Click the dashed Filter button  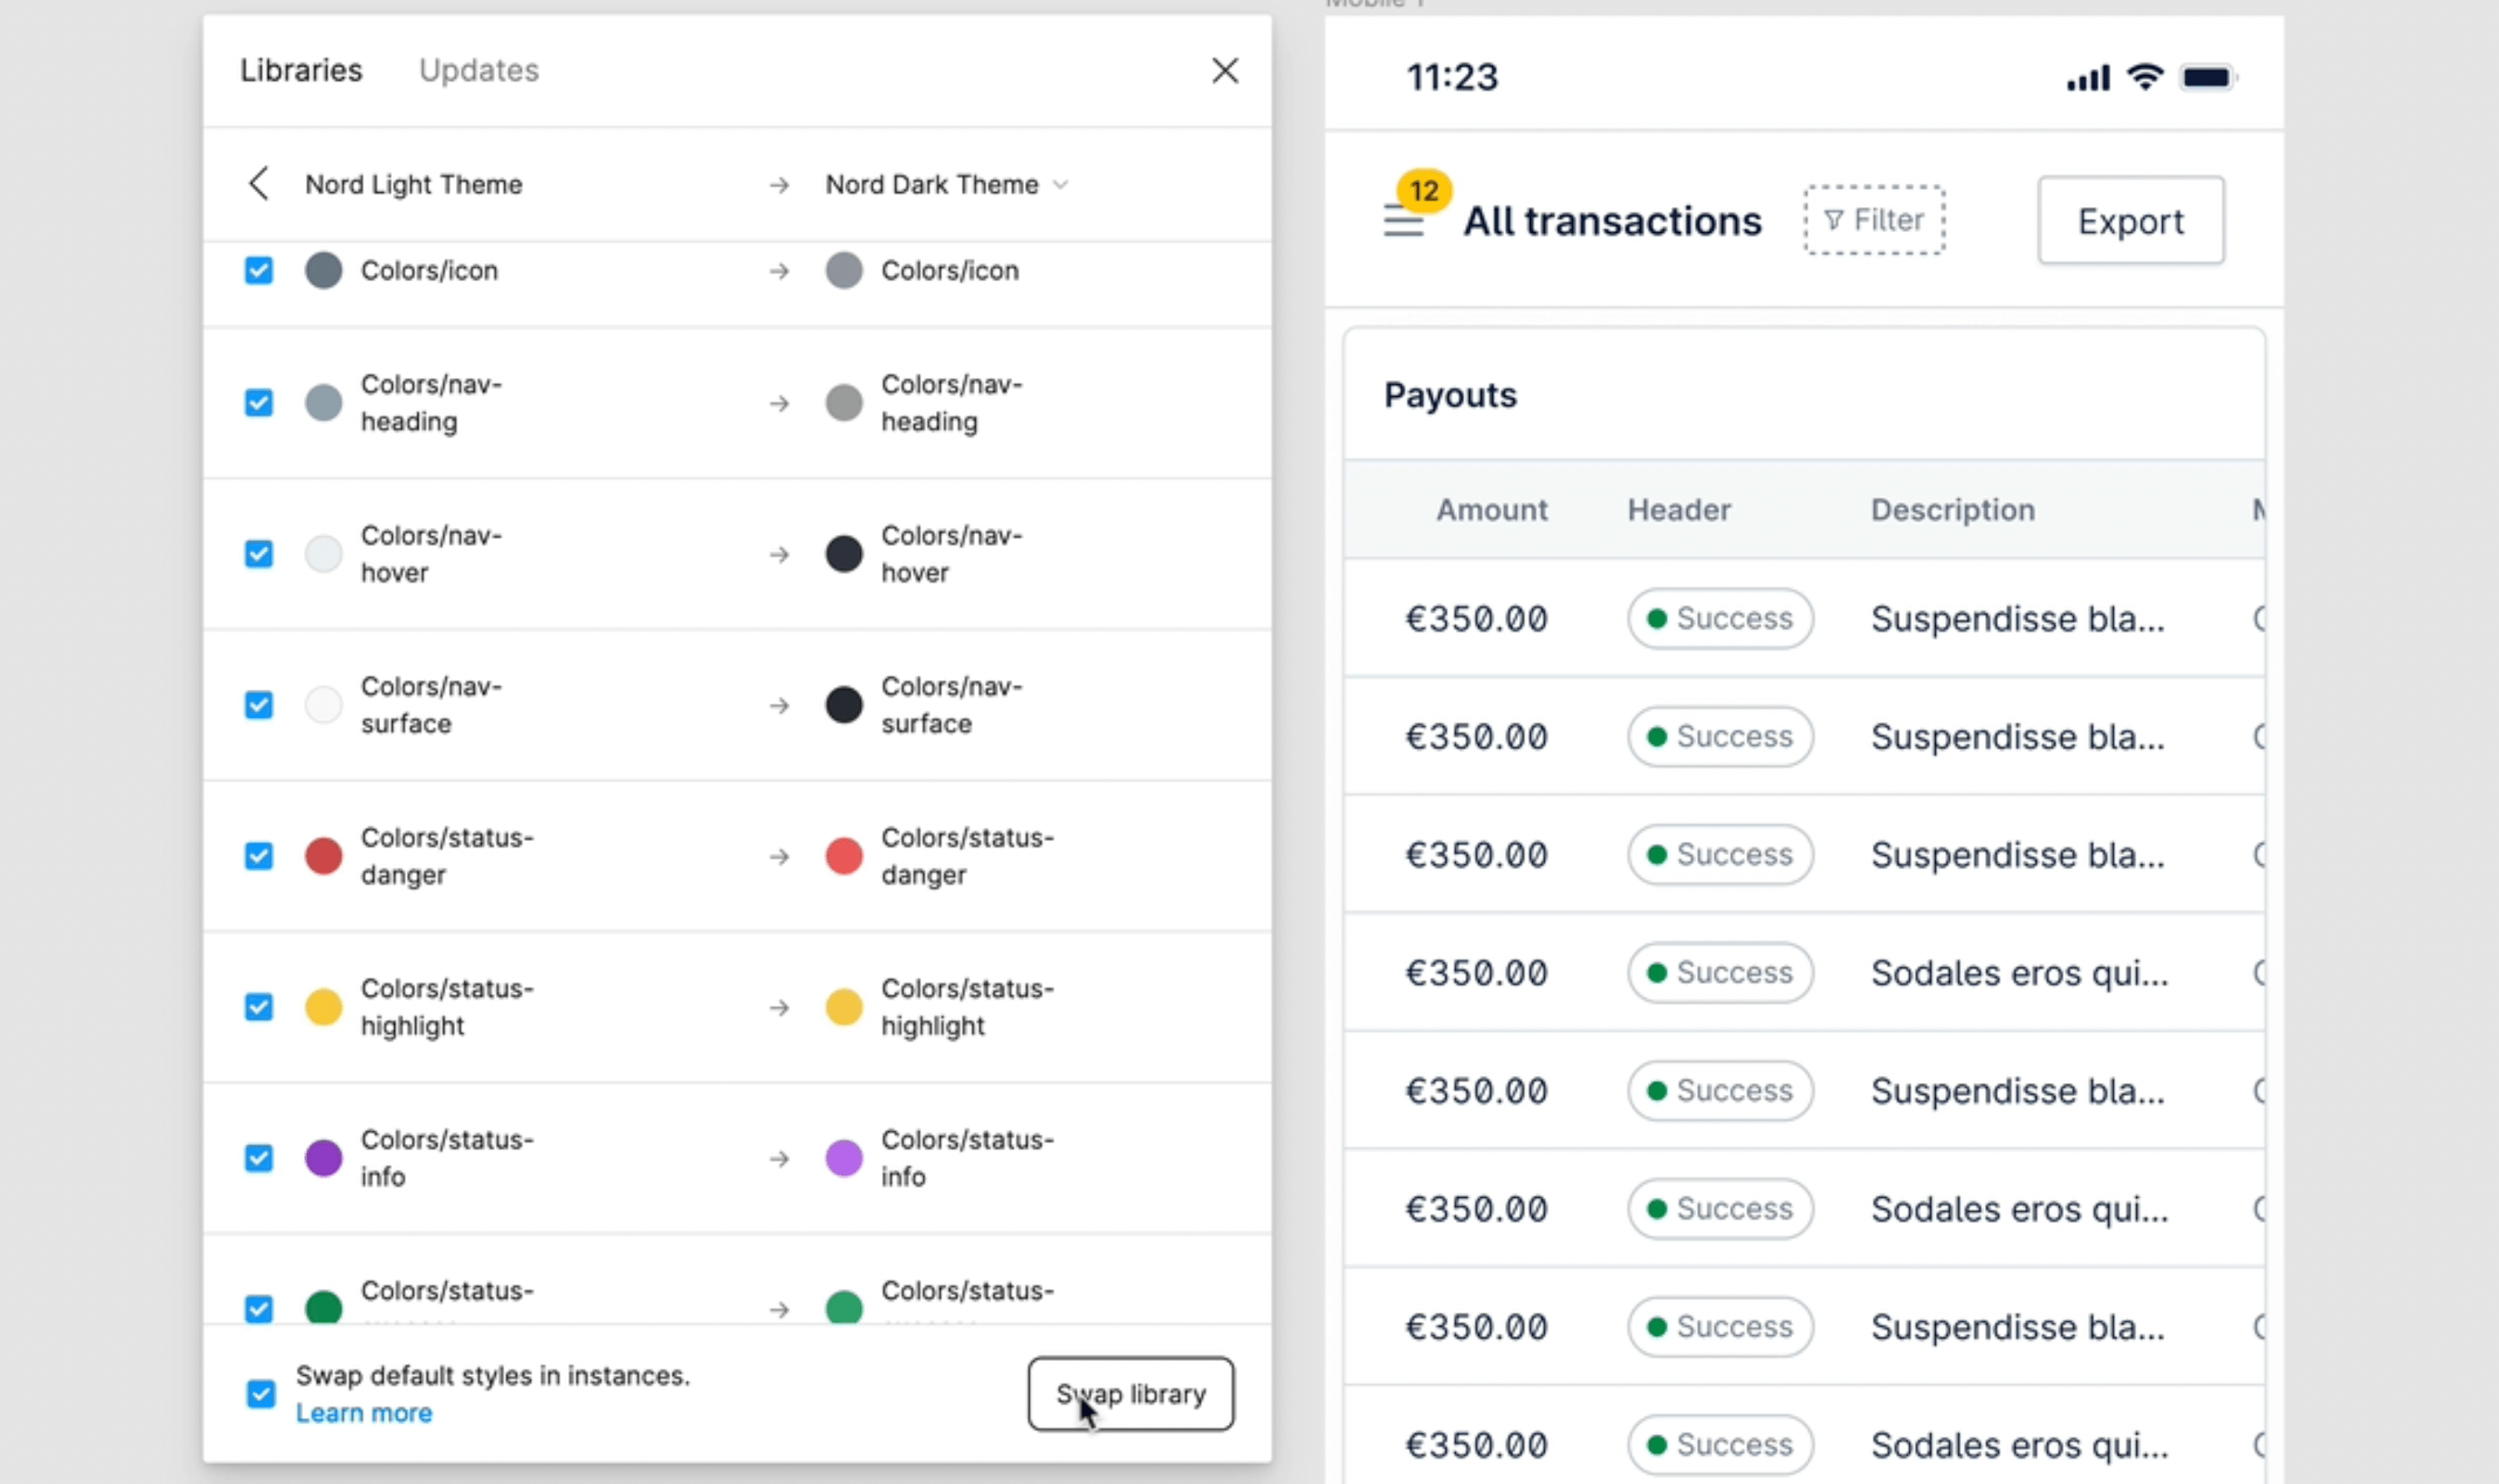point(1875,220)
